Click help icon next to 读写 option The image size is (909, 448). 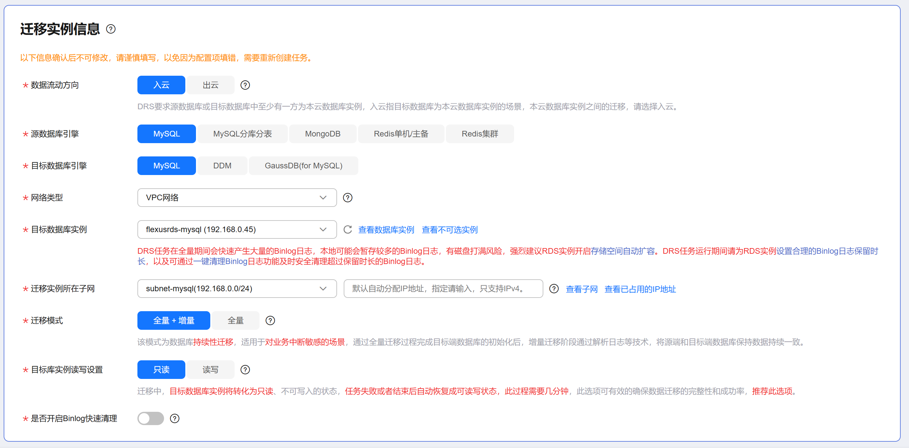245,370
